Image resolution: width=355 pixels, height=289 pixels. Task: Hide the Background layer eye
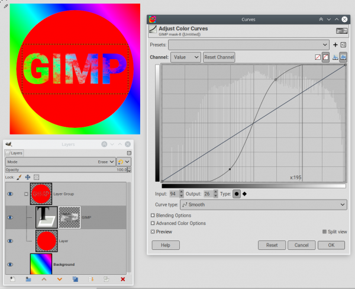(10, 265)
